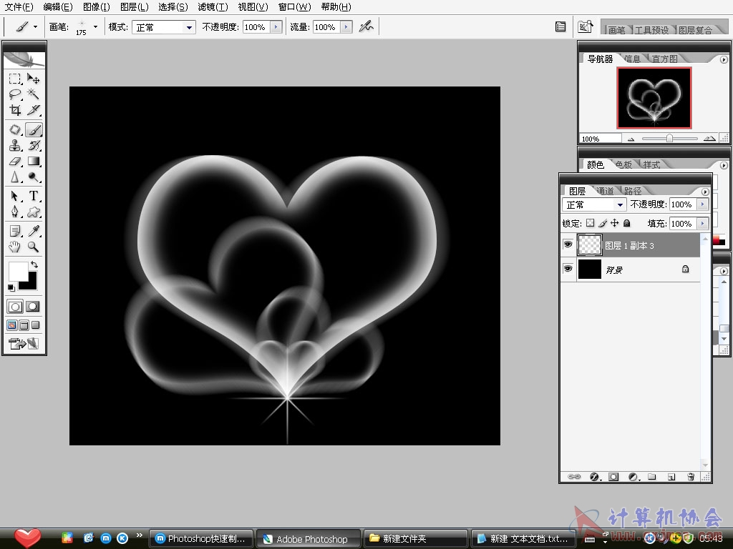Open layer blend mode dropdown
Screen dimensions: 733x549
(620, 204)
